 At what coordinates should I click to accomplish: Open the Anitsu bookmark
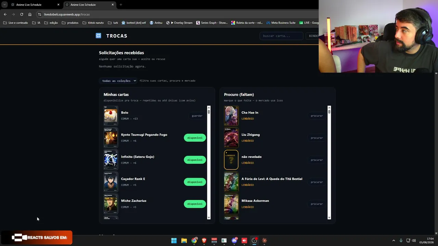pyautogui.click(x=156, y=23)
